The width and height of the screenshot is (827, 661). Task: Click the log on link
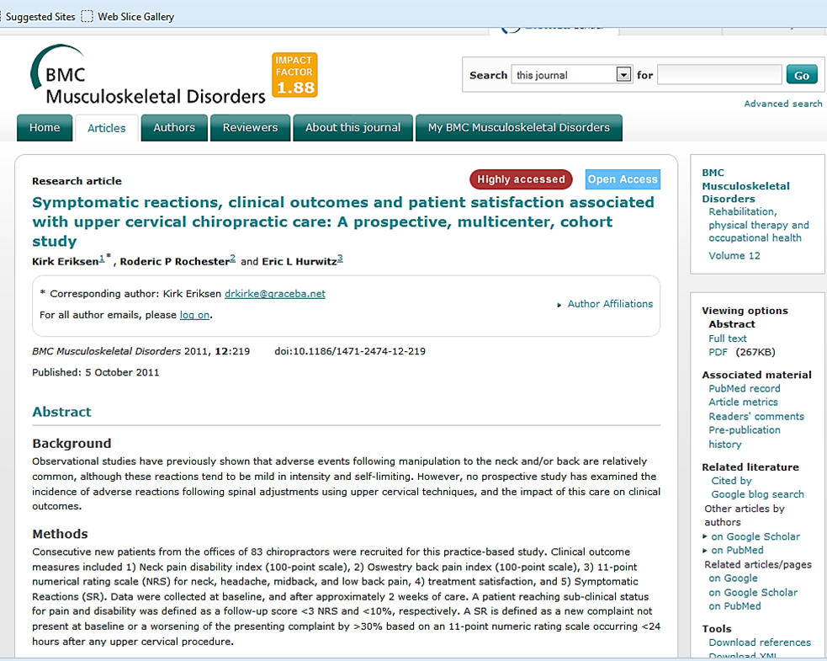tap(194, 315)
